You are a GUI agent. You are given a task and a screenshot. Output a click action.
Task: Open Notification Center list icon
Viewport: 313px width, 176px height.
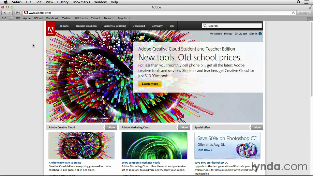pyautogui.click(x=306, y=2)
